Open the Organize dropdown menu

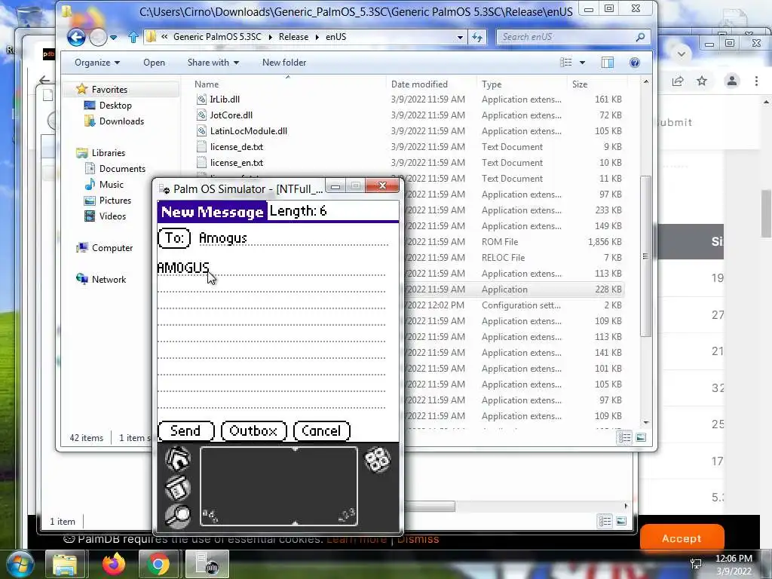coord(97,63)
